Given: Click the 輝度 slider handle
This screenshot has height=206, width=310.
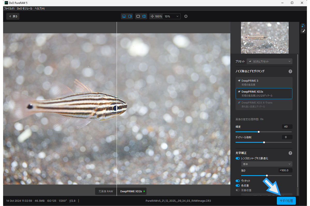Looking at the screenshot, I should pyautogui.click(x=259, y=132).
